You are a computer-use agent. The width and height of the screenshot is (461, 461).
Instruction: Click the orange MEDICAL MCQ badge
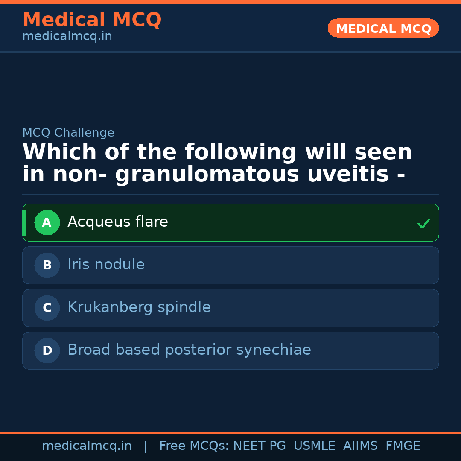pyautogui.click(x=383, y=28)
